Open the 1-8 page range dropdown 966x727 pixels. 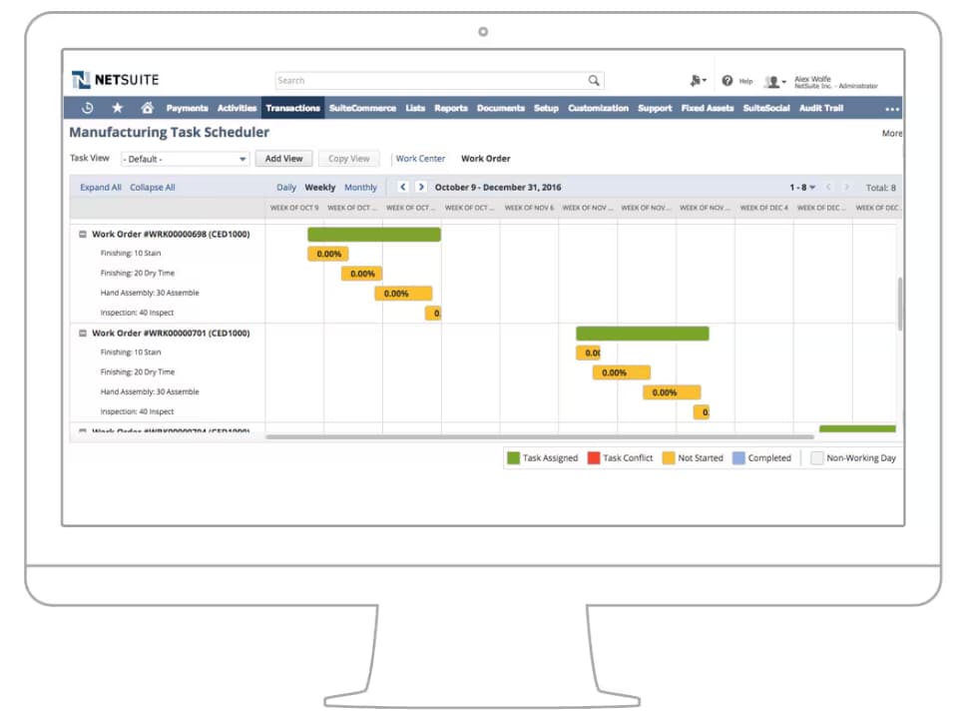tap(802, 188)
